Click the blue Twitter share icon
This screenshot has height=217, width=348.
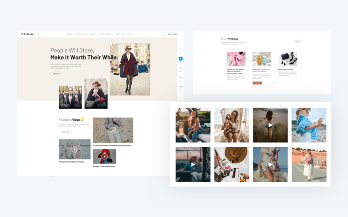181,59
